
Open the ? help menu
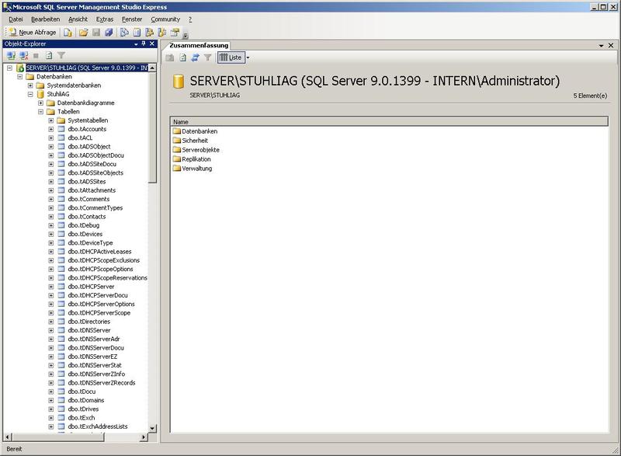(190, 19)
